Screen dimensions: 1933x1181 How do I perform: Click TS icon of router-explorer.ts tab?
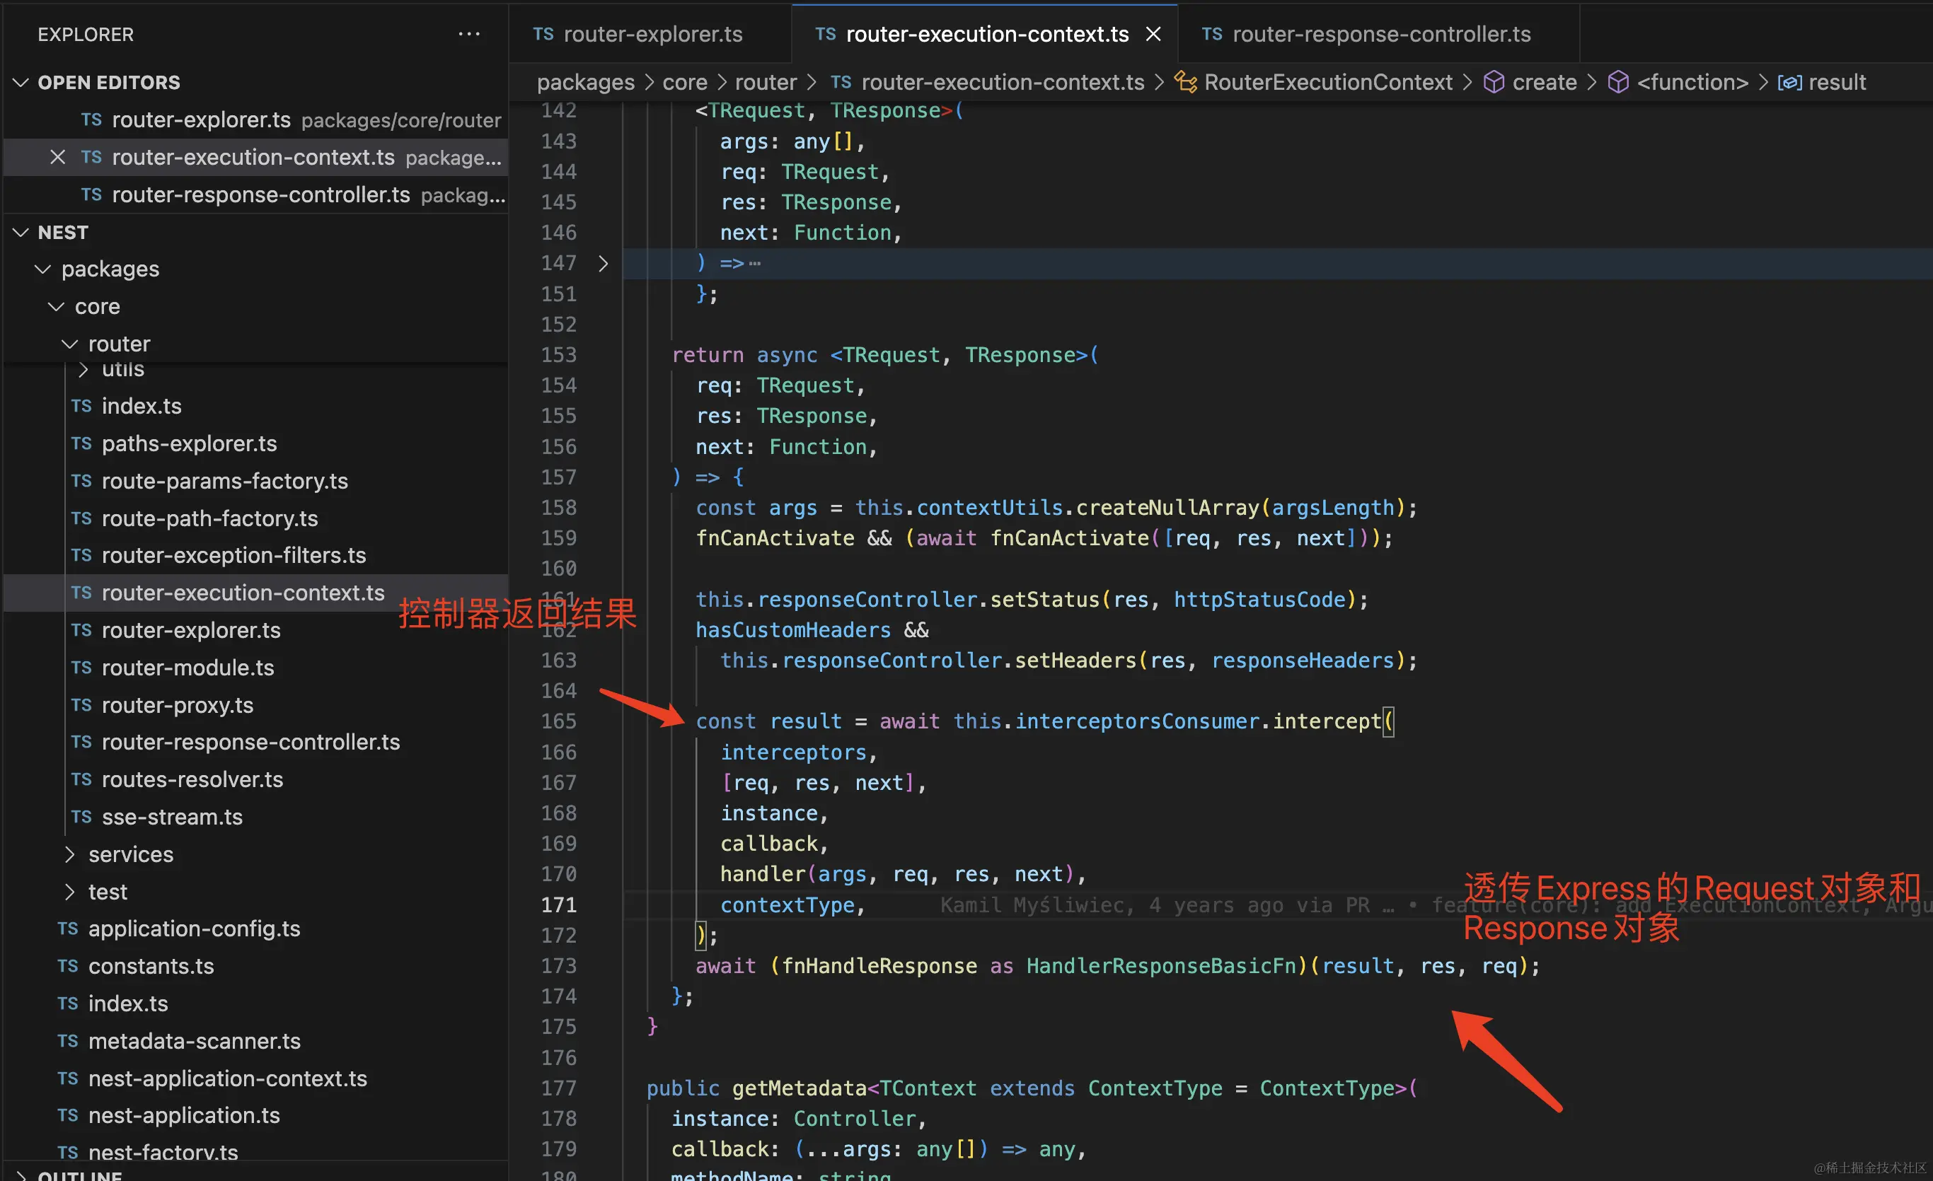click(x=543, y=34)
